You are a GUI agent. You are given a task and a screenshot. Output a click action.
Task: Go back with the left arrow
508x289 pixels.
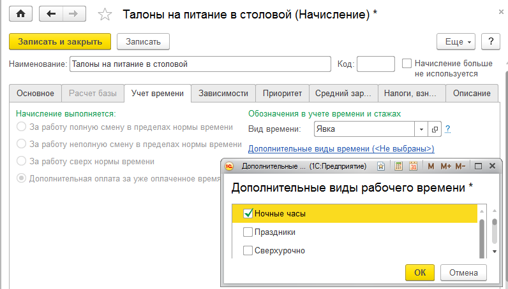[51, 13]
